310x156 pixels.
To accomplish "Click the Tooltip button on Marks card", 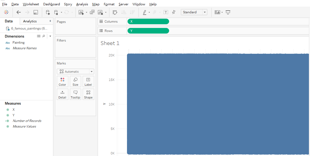I will tap(75, 94).
